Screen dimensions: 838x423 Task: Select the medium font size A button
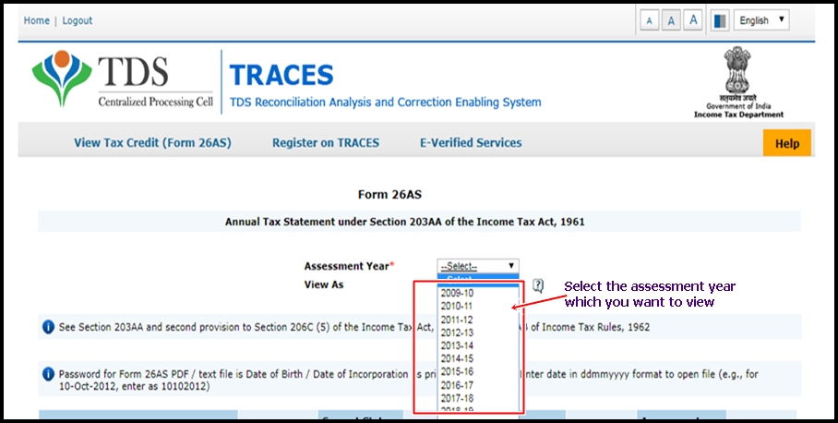click(x=671, y=21)
